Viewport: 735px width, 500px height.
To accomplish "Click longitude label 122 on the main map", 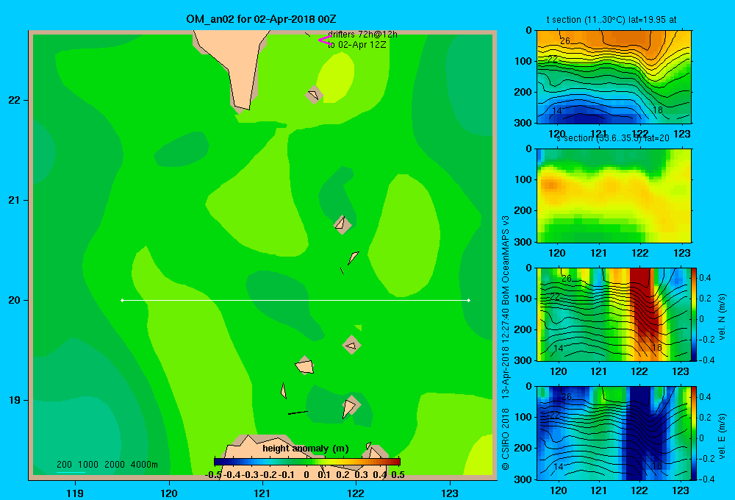I will coord(356,493).
